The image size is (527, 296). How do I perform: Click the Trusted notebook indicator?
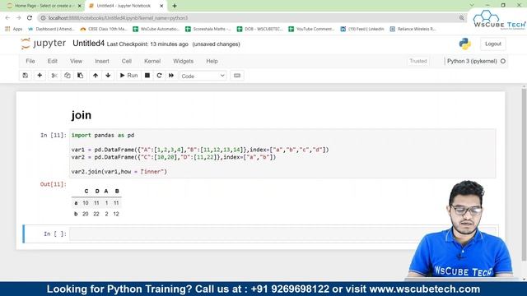(x=418, y=61)
